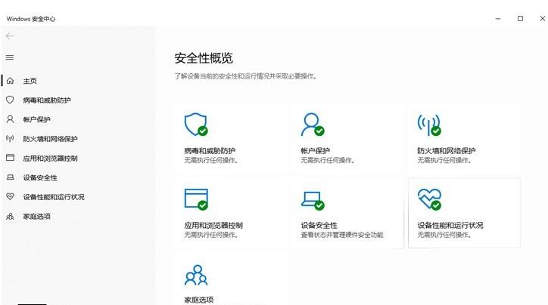This screenshot has width=548, height=305.
Task: Select 主页 in the sidebar
Action: click(30, 81)
